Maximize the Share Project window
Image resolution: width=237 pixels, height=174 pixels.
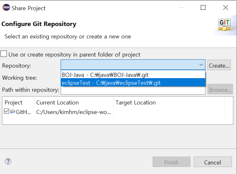click(x=203, y=7)
